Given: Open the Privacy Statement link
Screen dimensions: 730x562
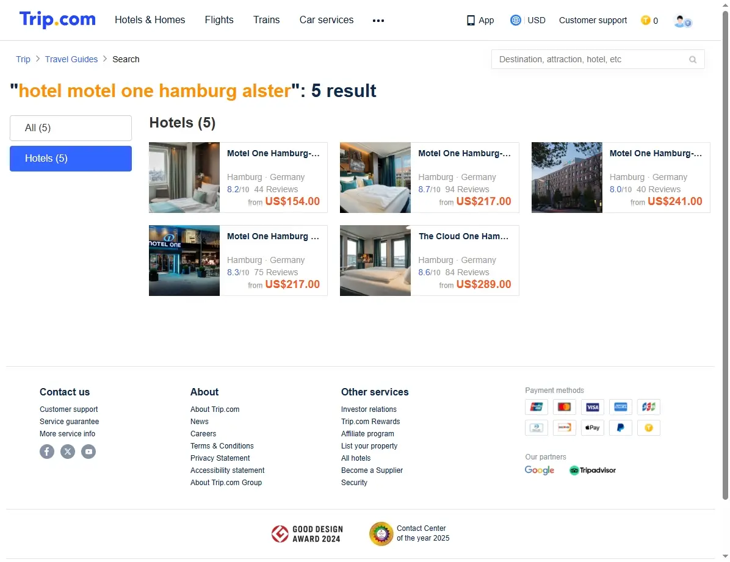Looking at the screenshot, I should pos(220,458).
